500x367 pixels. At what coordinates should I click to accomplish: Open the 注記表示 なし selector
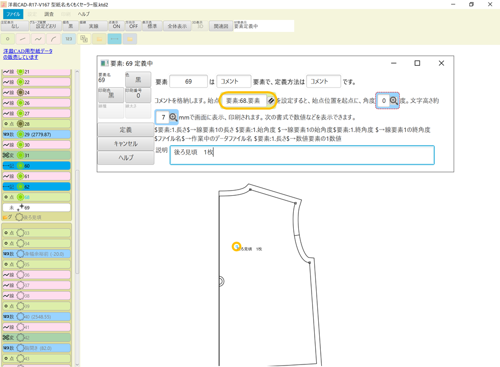click(x=14, y=25)
